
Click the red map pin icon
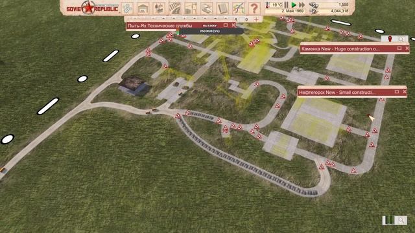[x=390, y=39]
